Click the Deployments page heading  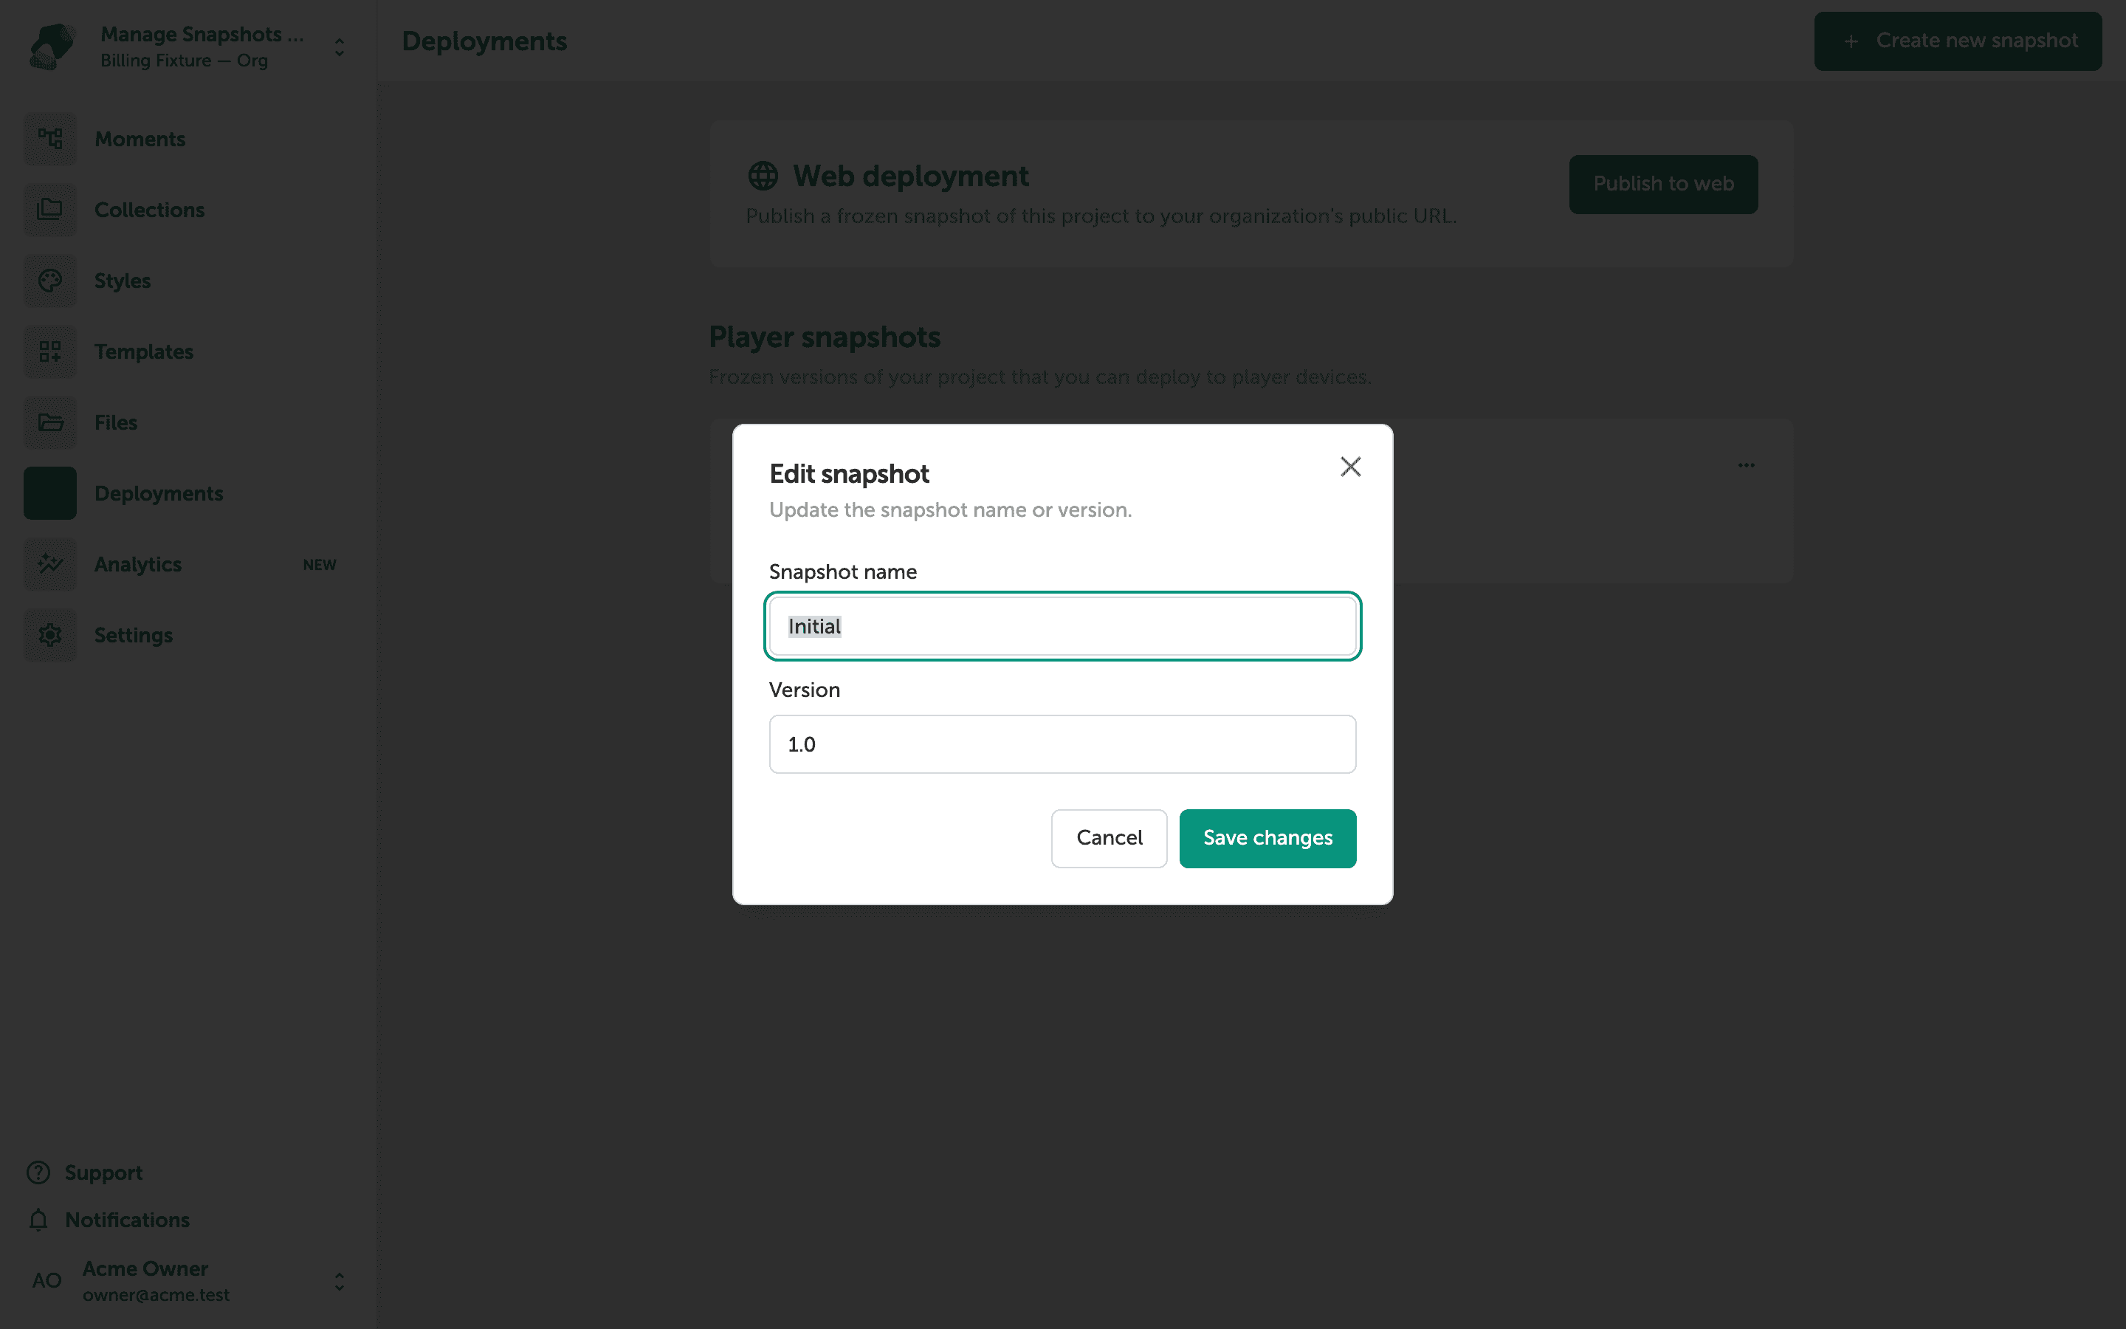click(x=484, y=41)
